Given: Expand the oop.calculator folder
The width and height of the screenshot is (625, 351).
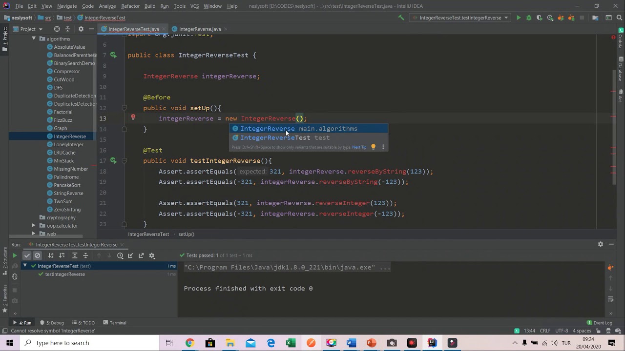Looking at the screenshot, I should [34, 226].
